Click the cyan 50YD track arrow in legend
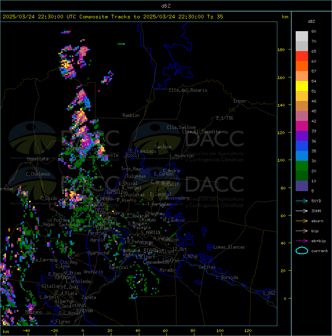The image size is (332, 336). tap(302, 201)
